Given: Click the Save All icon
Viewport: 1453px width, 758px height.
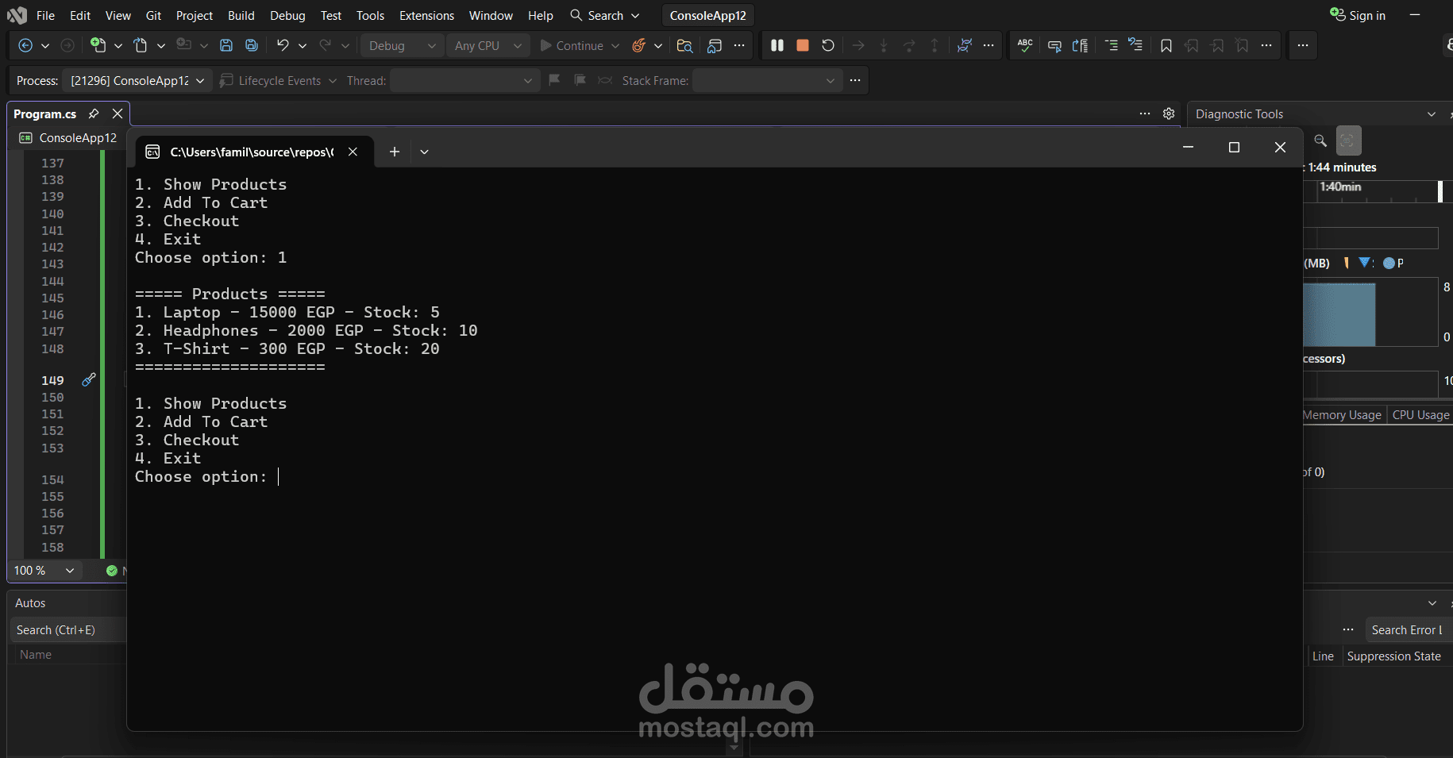Looking at the screenshot, I should coord(252,46).
